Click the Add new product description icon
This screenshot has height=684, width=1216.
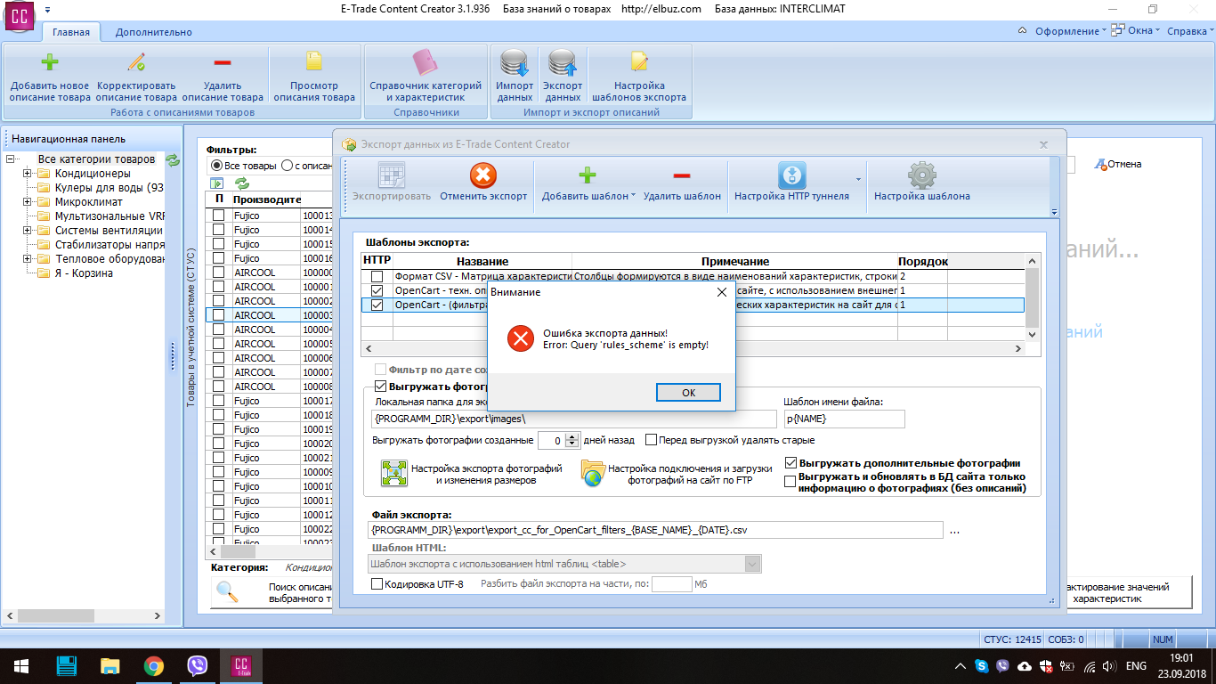(x=50, y=62)
